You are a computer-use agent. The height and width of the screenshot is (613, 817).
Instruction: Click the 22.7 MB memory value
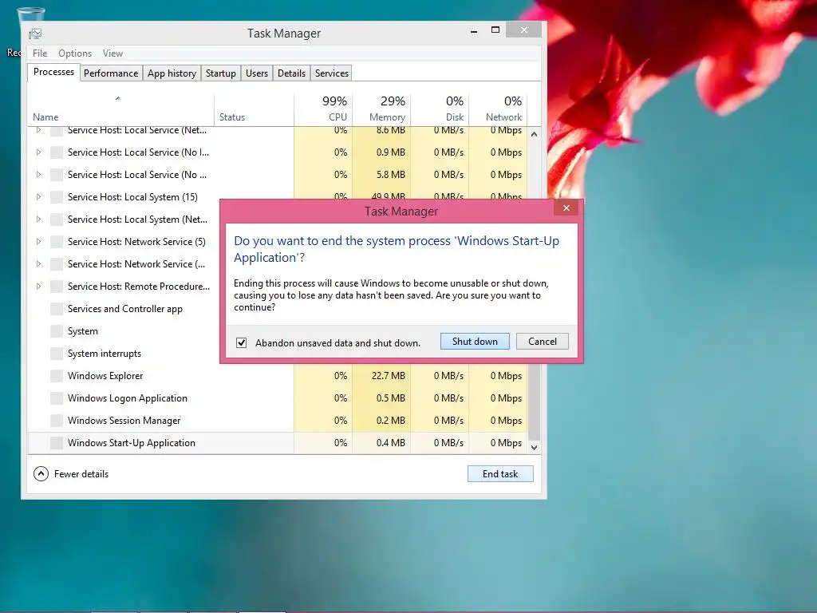coord(389,376)
